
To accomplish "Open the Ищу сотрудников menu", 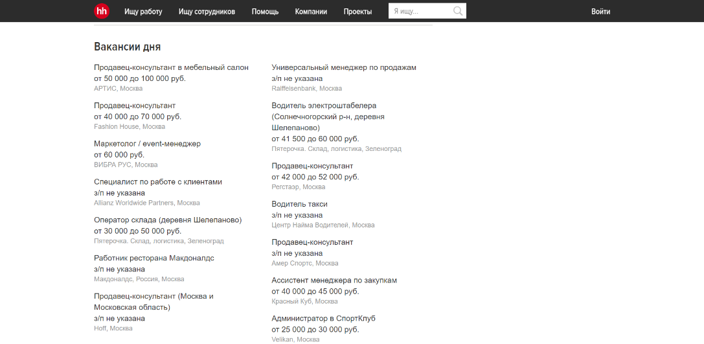I will (207, 12).
